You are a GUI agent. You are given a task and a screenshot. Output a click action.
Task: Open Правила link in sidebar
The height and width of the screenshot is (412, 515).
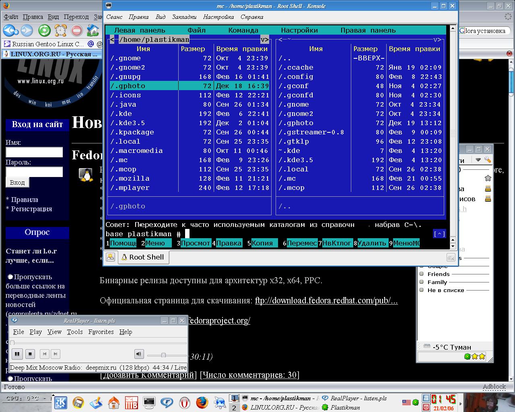[25, 200]
